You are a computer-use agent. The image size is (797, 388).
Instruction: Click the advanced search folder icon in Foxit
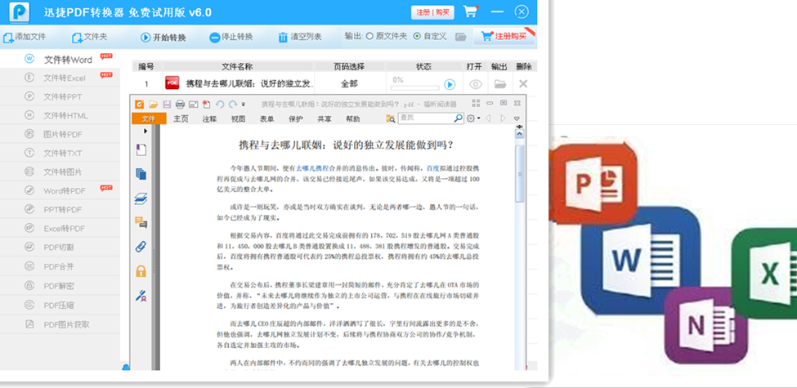[391, 118]
